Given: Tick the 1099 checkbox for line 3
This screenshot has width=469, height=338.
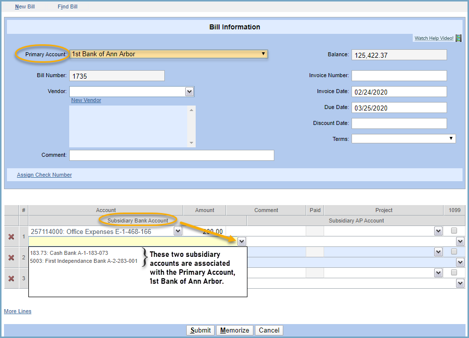Looking at the screenshot, I should (454, 272).
